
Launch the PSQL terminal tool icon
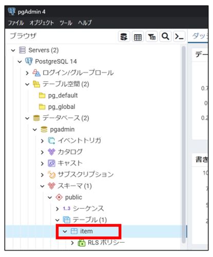coord(179,36)
